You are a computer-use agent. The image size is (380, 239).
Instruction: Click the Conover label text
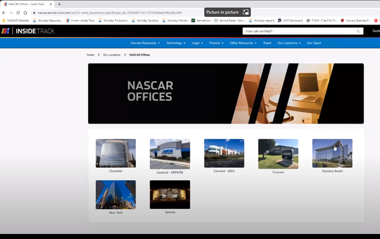point(278,172)
